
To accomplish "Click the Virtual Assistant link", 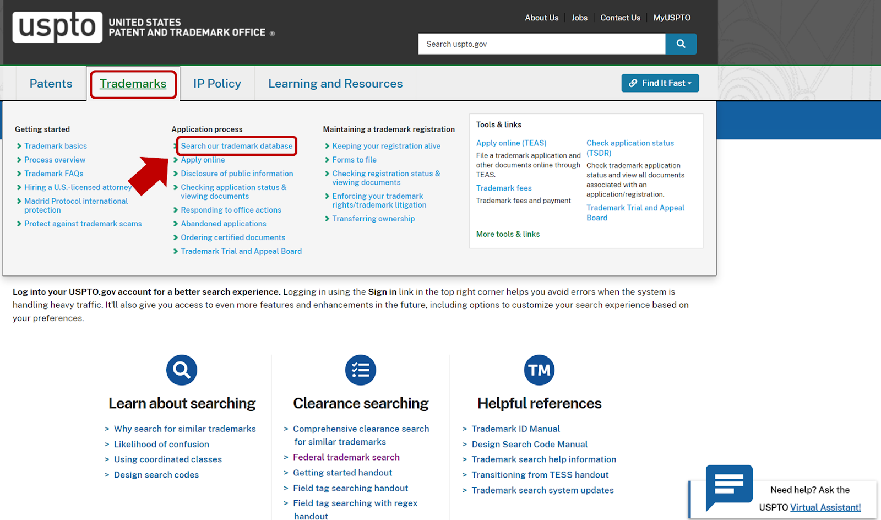I will [x=825, y=507].
